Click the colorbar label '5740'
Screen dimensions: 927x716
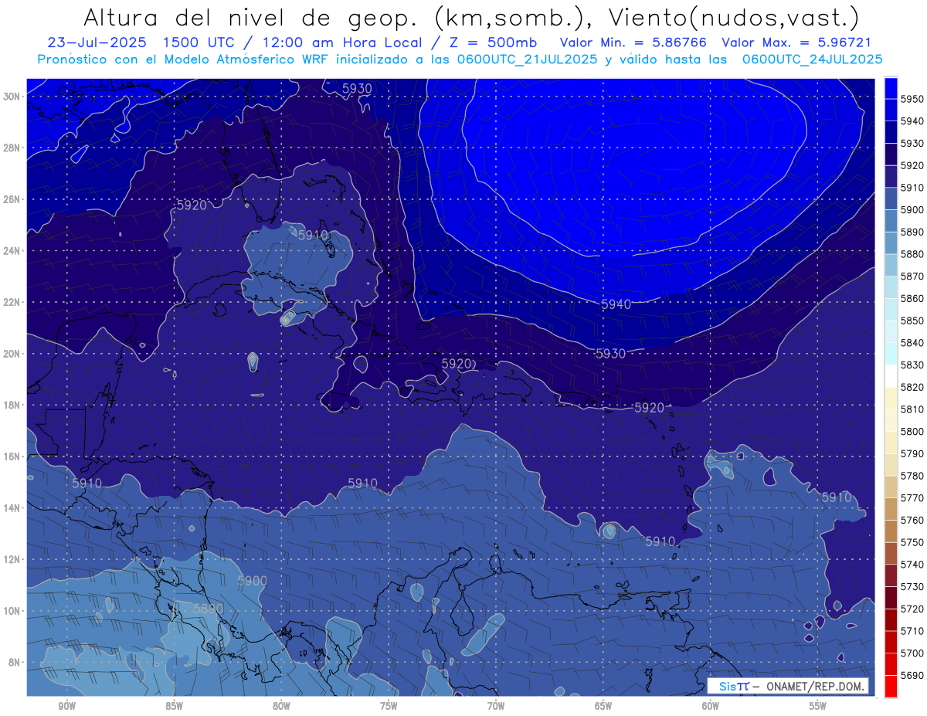912,565
